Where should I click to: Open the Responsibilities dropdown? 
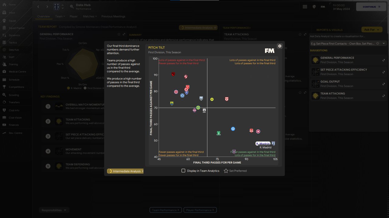click(x=54, y=210)
